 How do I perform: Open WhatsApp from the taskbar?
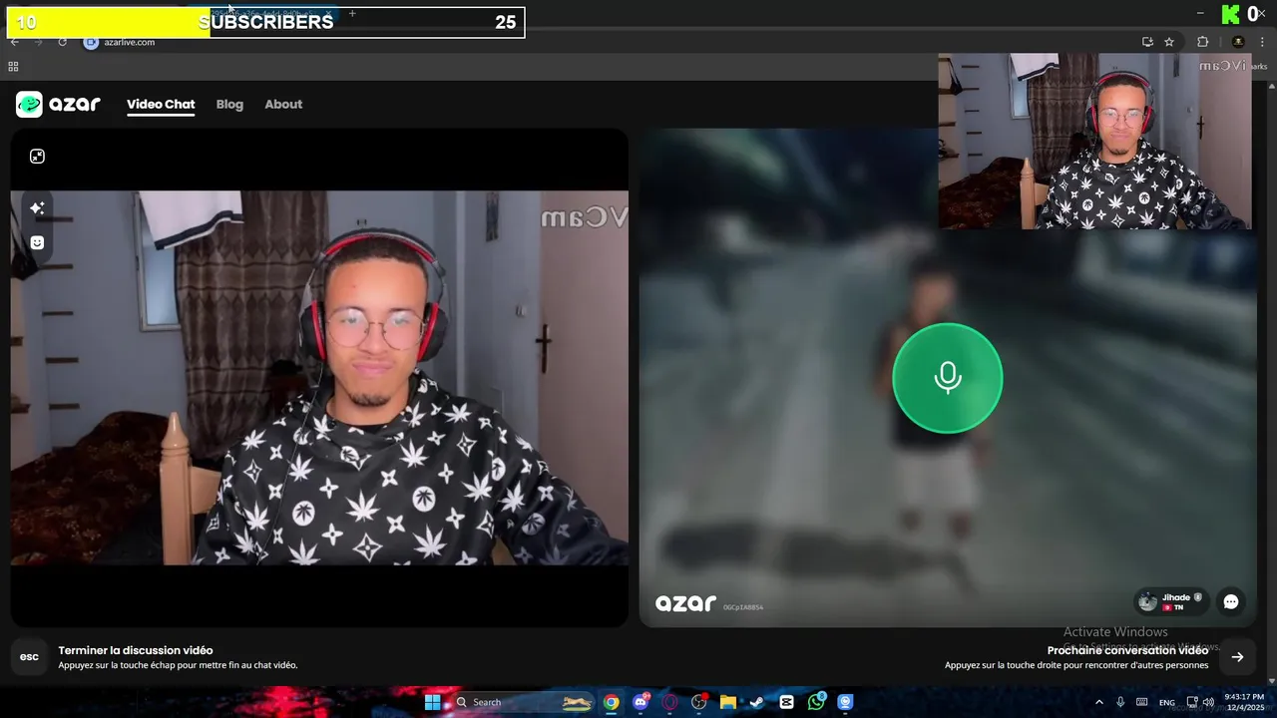(x=816, y=702)
